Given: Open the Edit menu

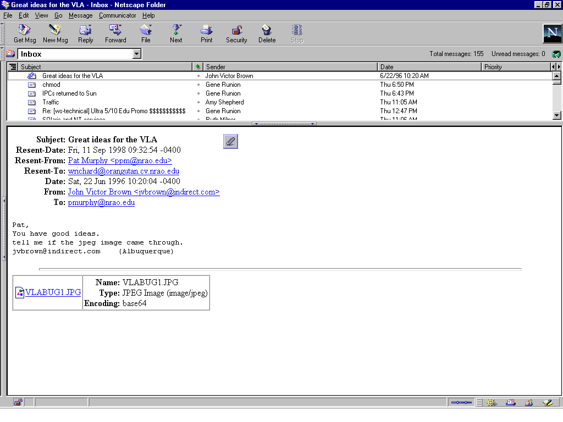Looking at the screenshot, I should [x=24, y=15].
